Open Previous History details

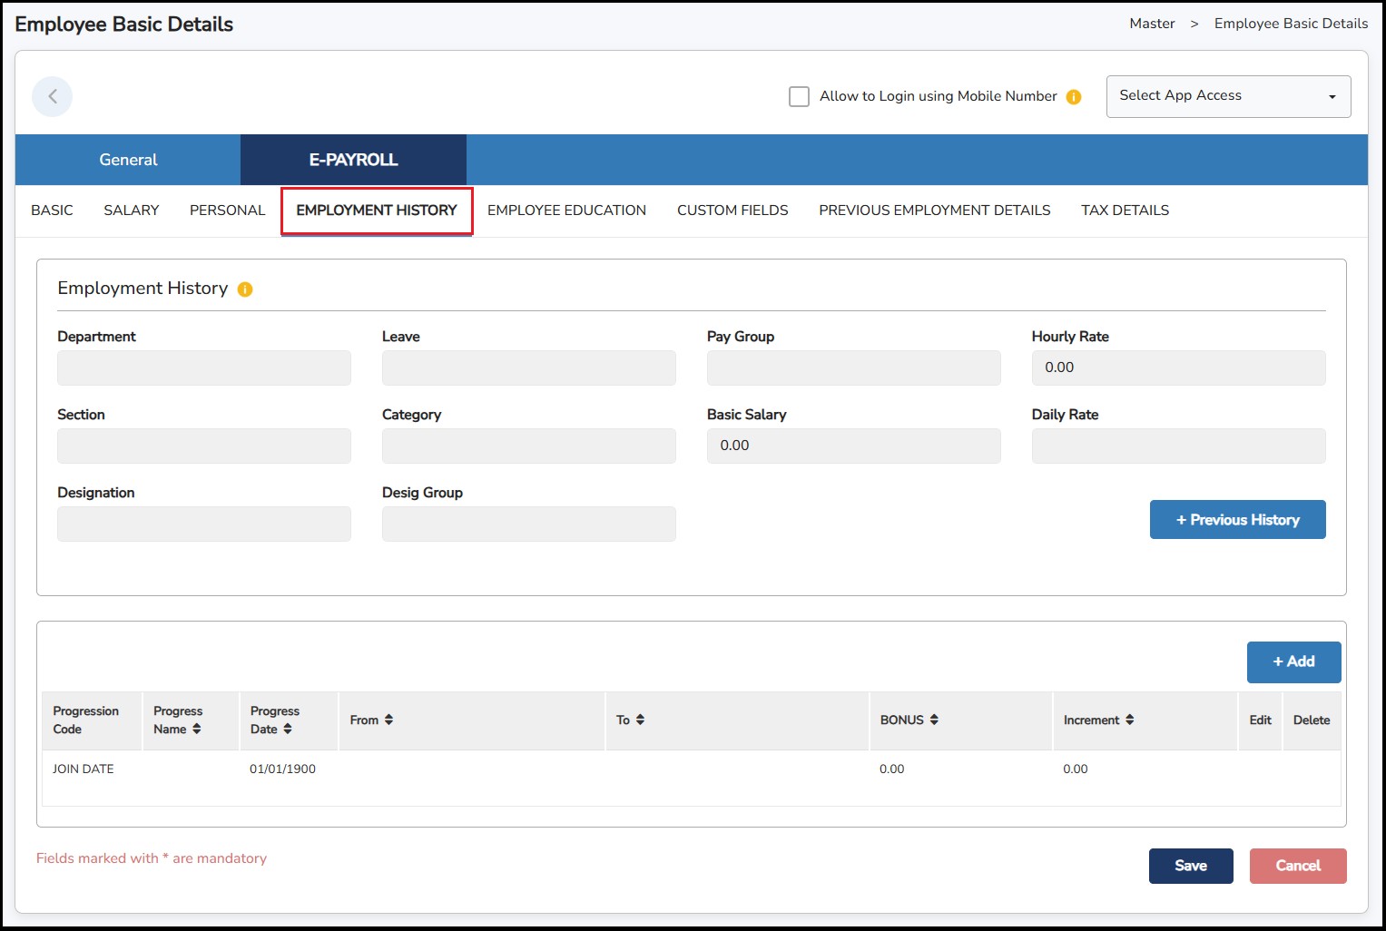1237,519
